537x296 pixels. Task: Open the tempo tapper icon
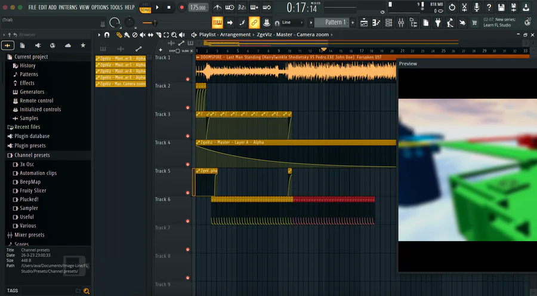[x=450, y=23]
